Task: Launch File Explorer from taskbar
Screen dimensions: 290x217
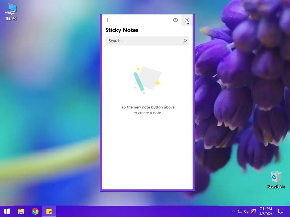Action: [x=21, y=211]
